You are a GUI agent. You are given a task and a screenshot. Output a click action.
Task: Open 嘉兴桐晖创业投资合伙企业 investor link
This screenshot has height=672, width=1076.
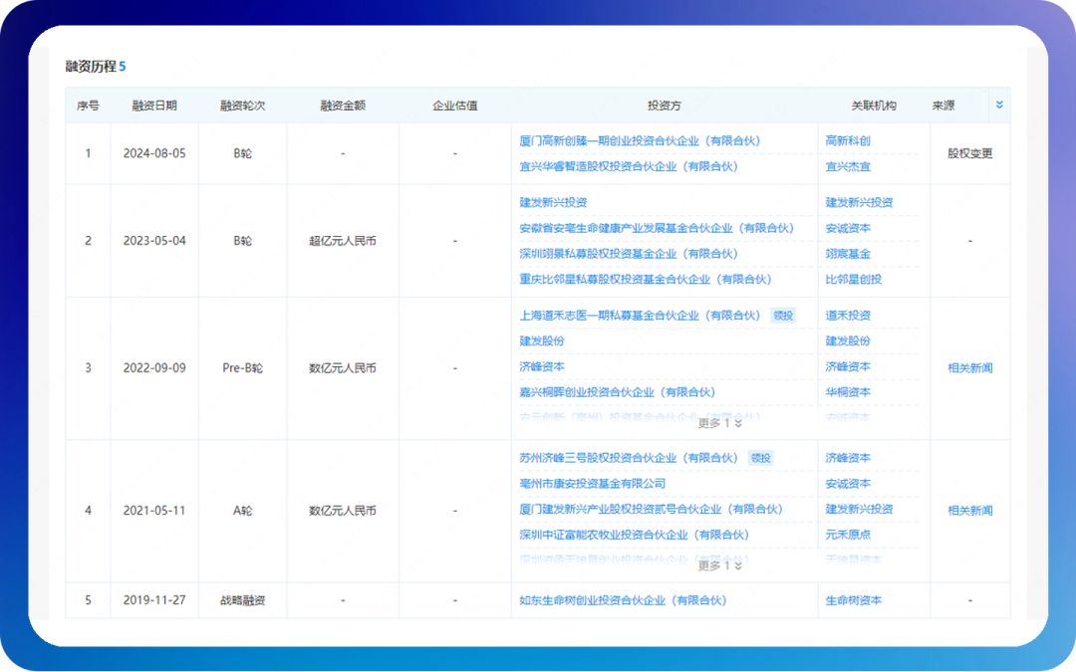(x=617, y=392)
